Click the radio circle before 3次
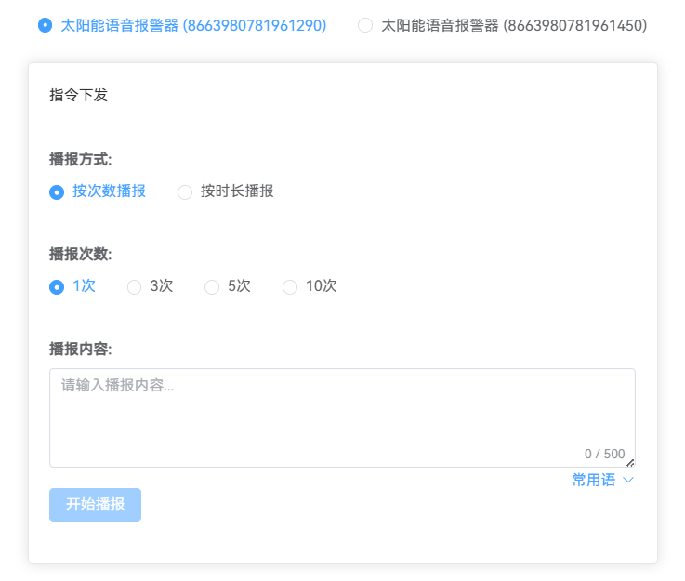685x581 pixels. pyautogui.click(x=135, y=287)
